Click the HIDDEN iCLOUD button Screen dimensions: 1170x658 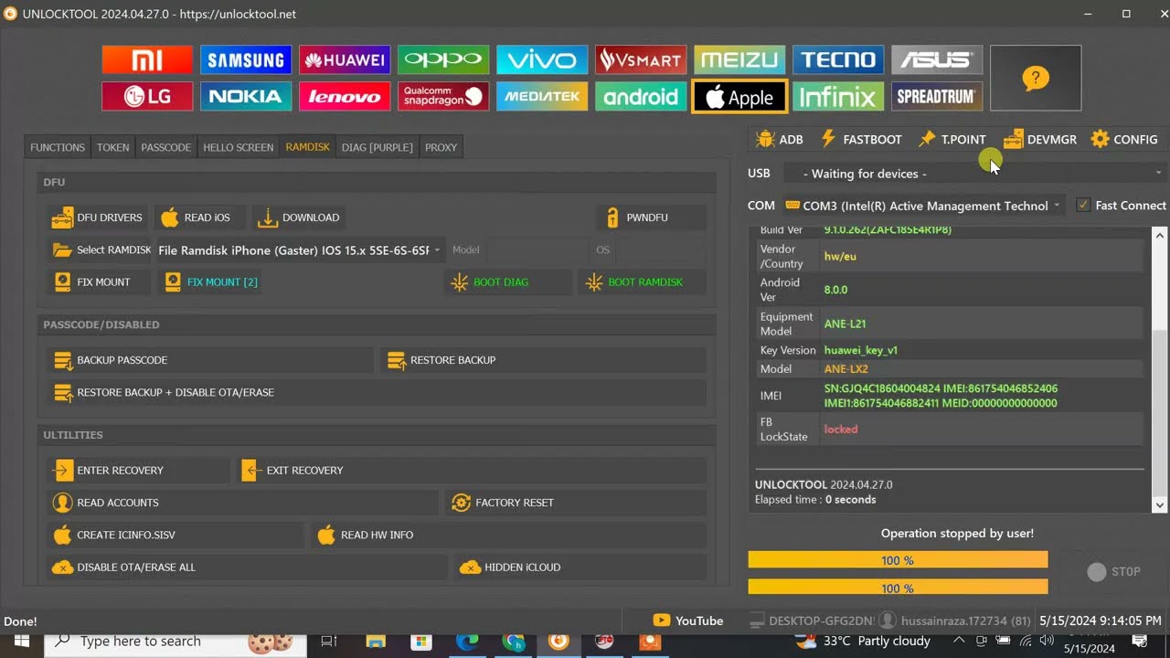(580, 568)
